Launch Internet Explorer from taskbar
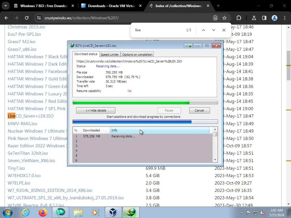This screenshot has height=218, width=291. [x=25, y=212]
